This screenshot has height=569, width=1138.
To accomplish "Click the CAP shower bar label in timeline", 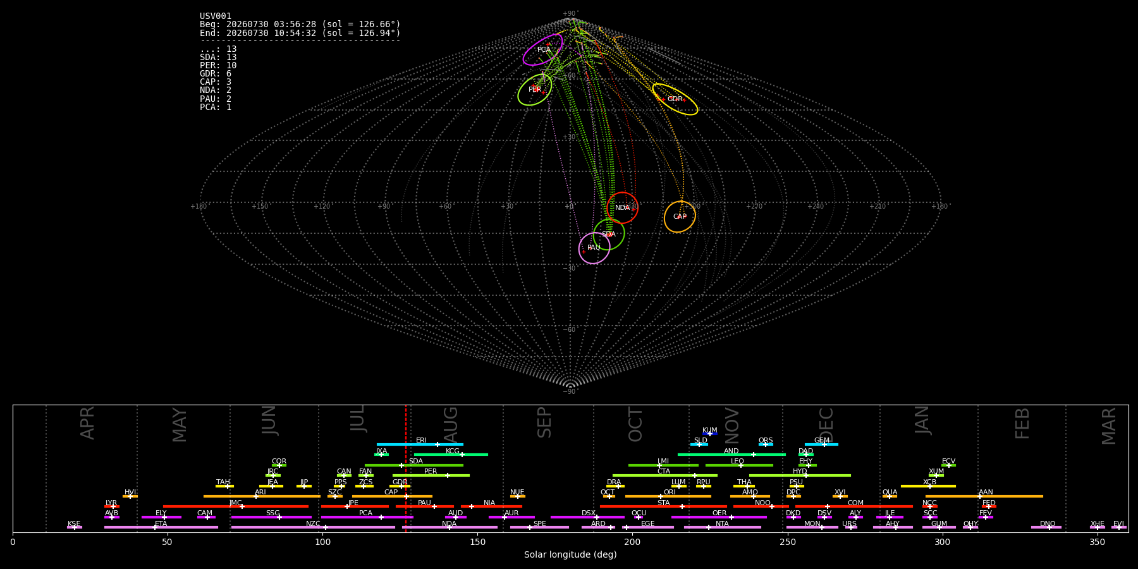I will pyautogui.click(x=391, y=493).
